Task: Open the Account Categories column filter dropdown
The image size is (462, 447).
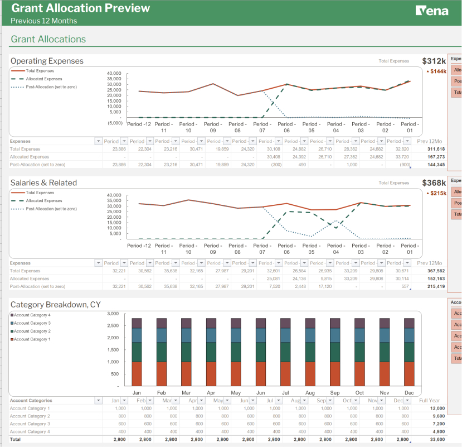Action: click(x=98, y=401)
